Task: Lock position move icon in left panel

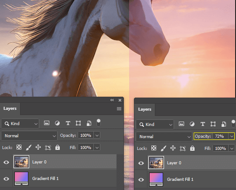Action: click(38, 147)
